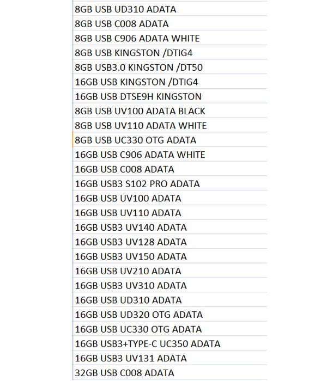Select the 32GB USB C008 ADATA cell
The image size is (327, 381).
[x=170, y=372]
